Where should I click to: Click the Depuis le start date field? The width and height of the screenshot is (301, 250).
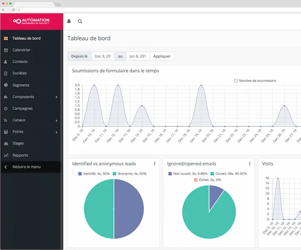(103, 56)
